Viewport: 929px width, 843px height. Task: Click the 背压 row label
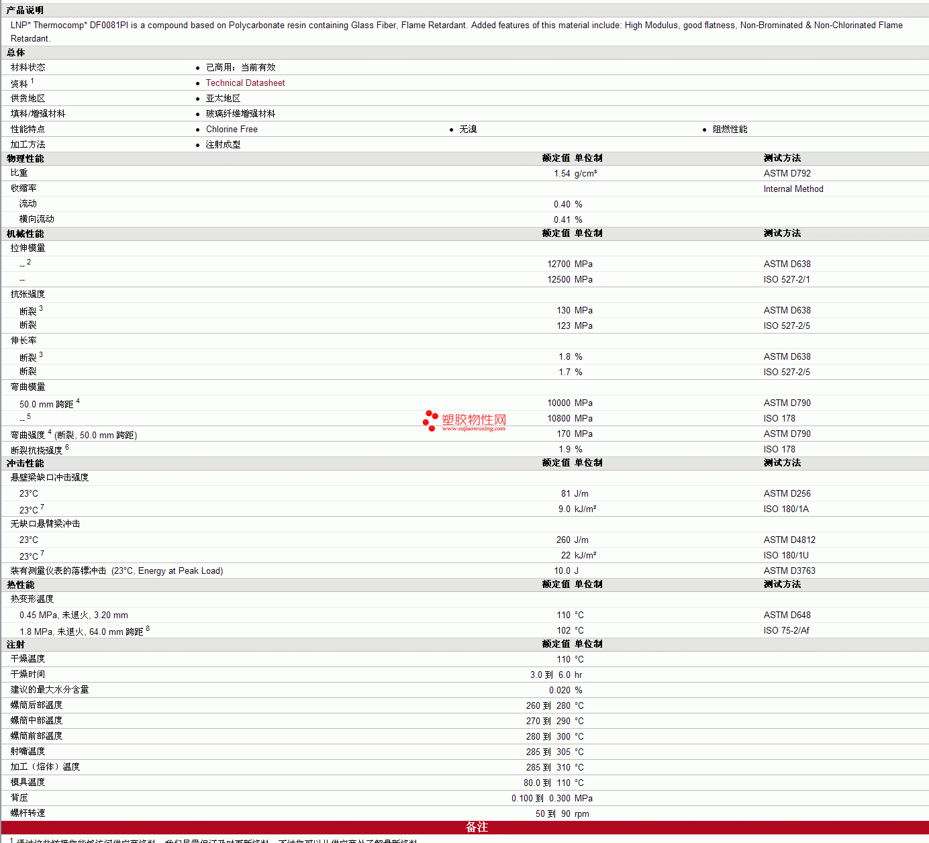19,797
